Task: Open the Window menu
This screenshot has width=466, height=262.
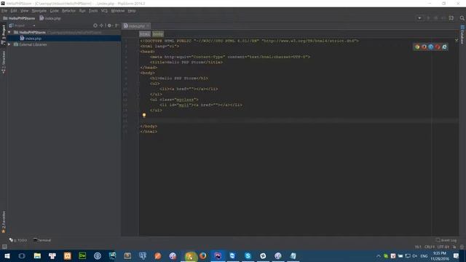Action: tap(118, 11)
